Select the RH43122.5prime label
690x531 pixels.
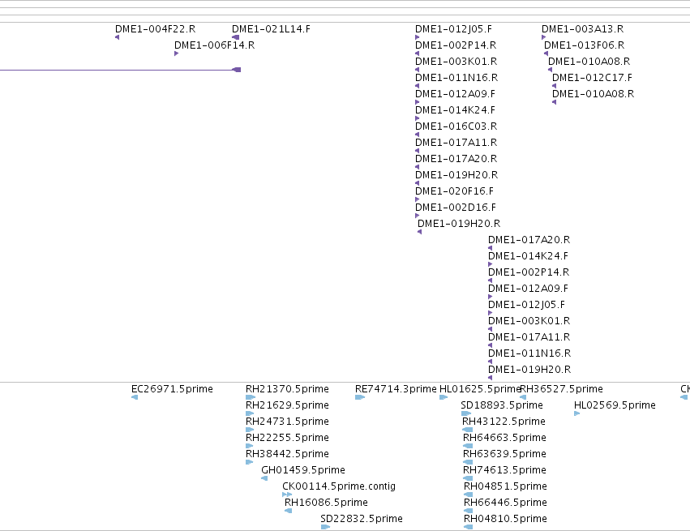coord(504,422)
